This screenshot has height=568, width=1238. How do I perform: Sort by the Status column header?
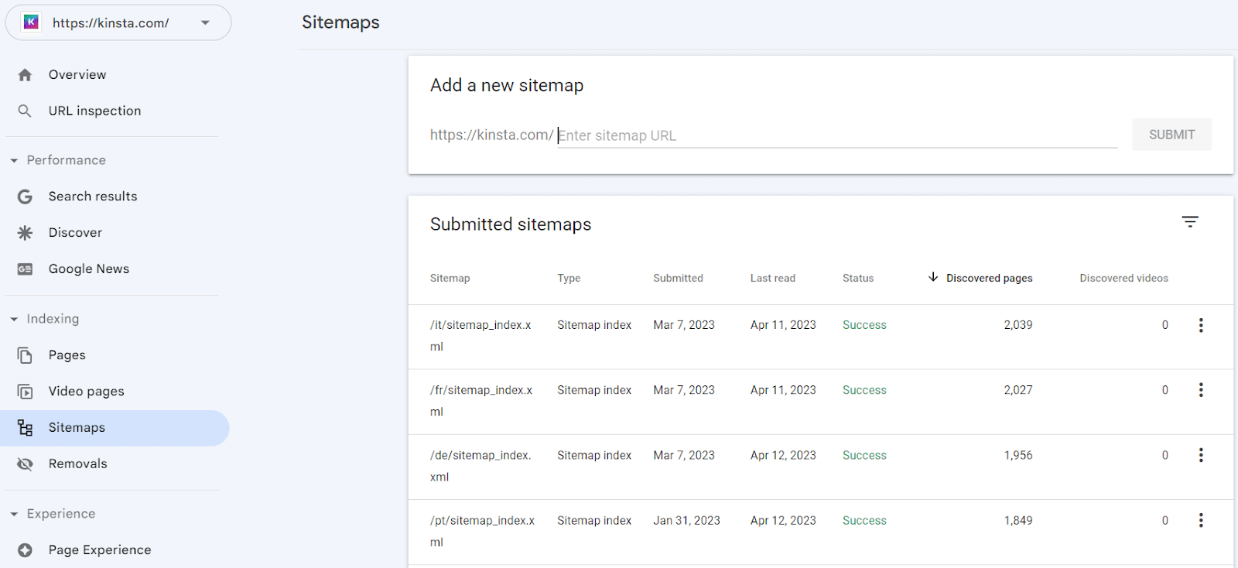click(x=858, y=278)
